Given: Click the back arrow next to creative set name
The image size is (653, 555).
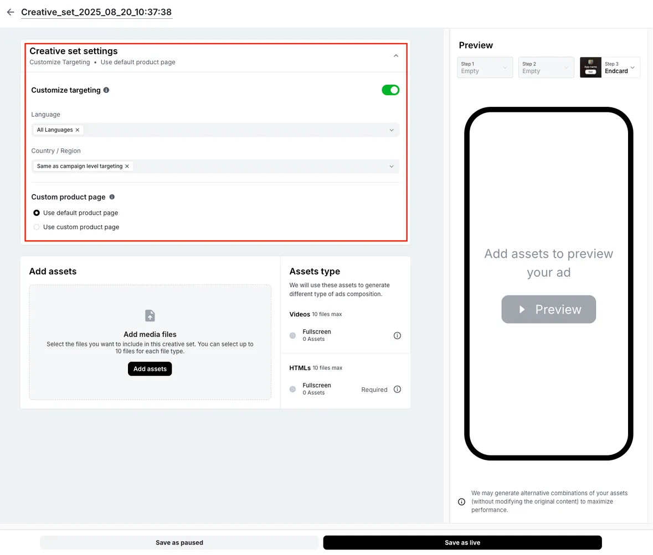Looking at the screenshot, I should tap(10, 12).
